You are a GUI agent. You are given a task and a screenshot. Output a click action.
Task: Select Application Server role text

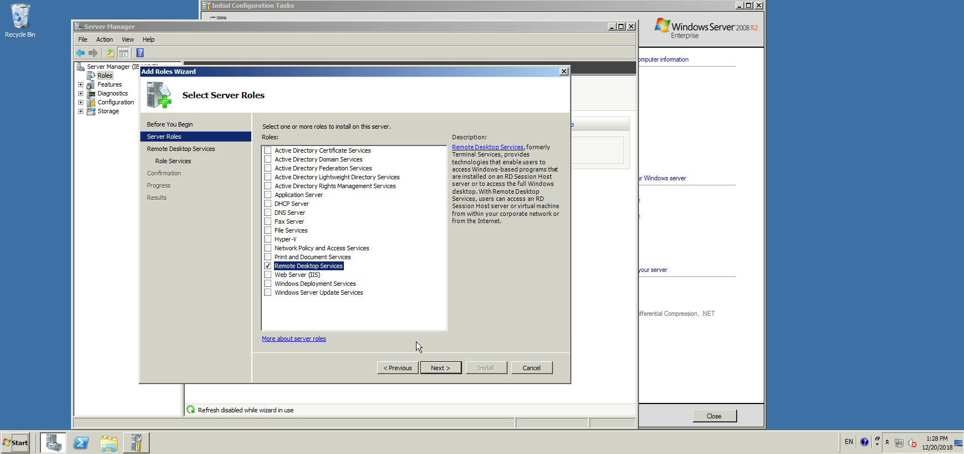point(298,195)
